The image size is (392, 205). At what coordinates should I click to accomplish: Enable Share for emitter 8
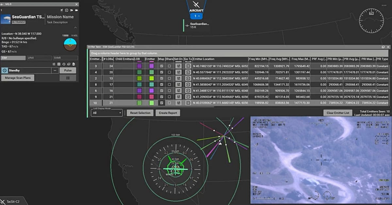coord(169,84)
